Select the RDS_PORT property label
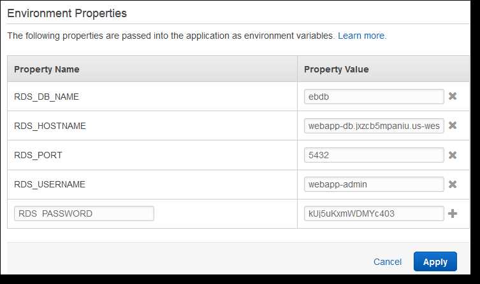Viewport: 480px width, 284px height. 38,155
